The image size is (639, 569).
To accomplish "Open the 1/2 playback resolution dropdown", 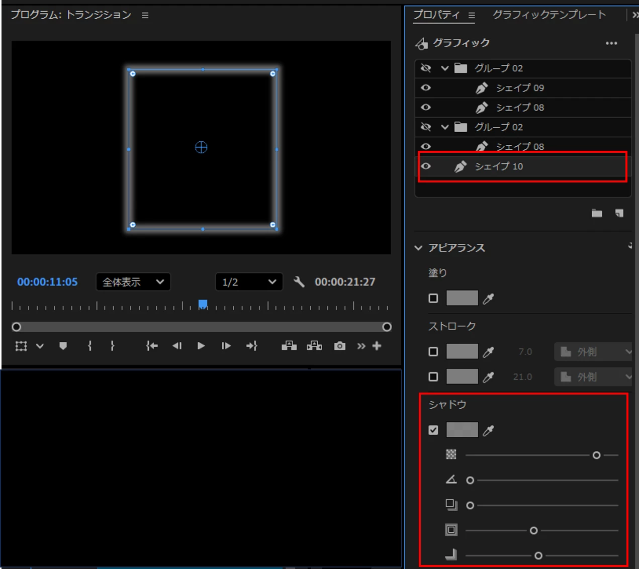I will 249,282.
